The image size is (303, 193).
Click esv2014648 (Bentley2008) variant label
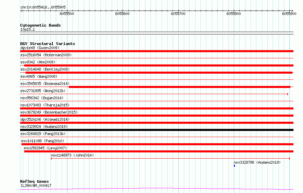(x=45, y=69)
